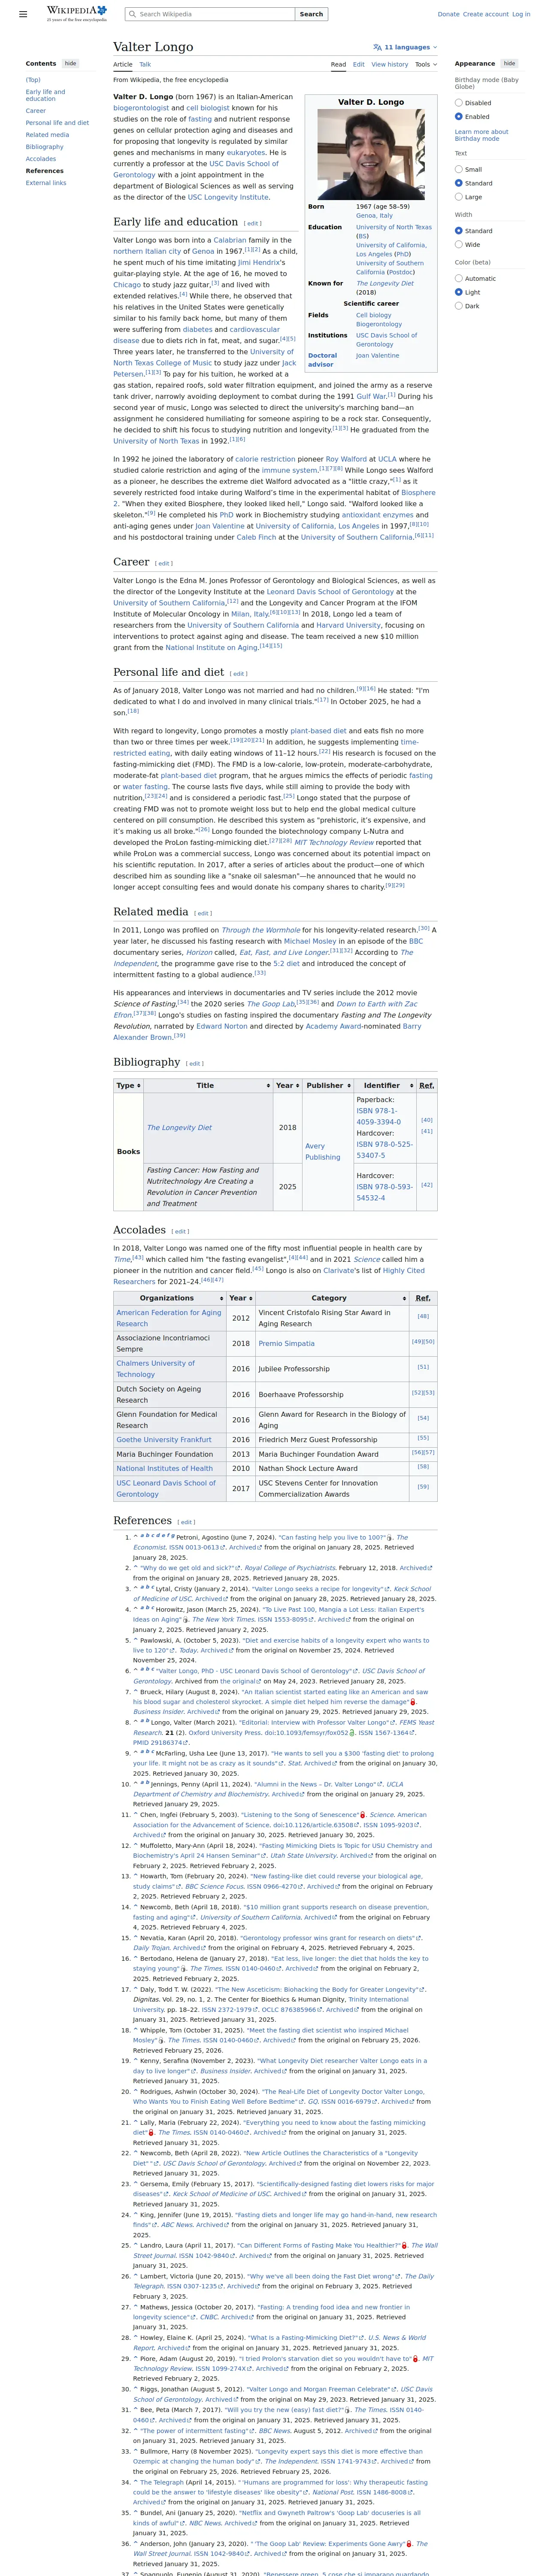The width and height of the screenshot is (551, 2576).
Task: Select Light color mode
Action: pyautogui.click(x=459, y=292)
